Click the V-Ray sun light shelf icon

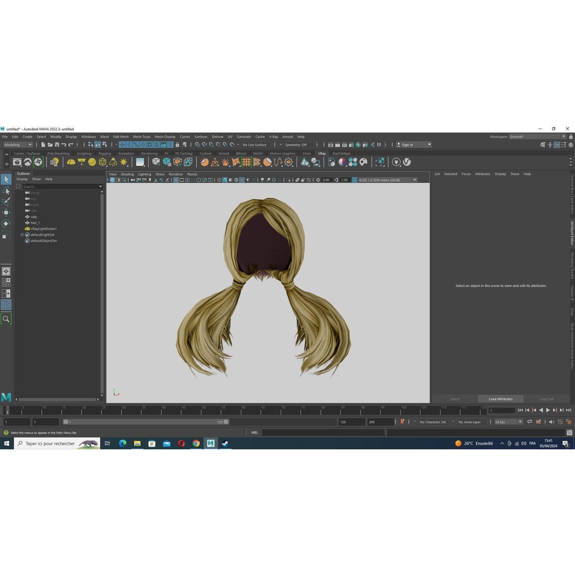(124, 162)
